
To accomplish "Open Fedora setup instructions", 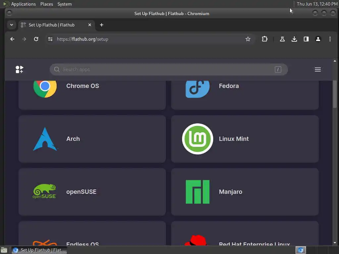I will [245, 95].
